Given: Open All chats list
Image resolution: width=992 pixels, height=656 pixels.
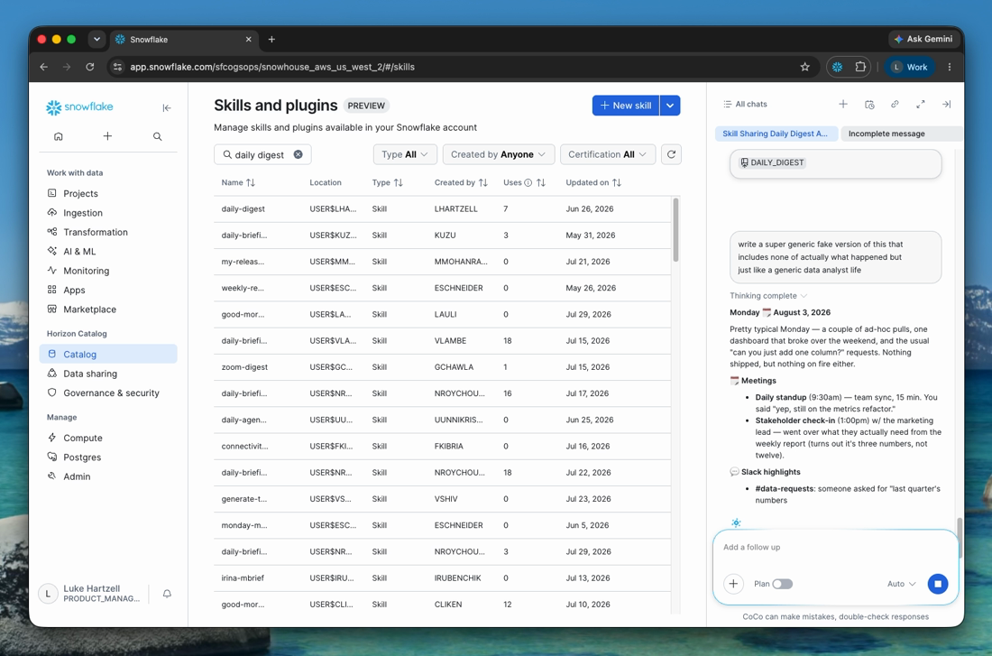Looking at the screenshot, I should coord(745,104).
